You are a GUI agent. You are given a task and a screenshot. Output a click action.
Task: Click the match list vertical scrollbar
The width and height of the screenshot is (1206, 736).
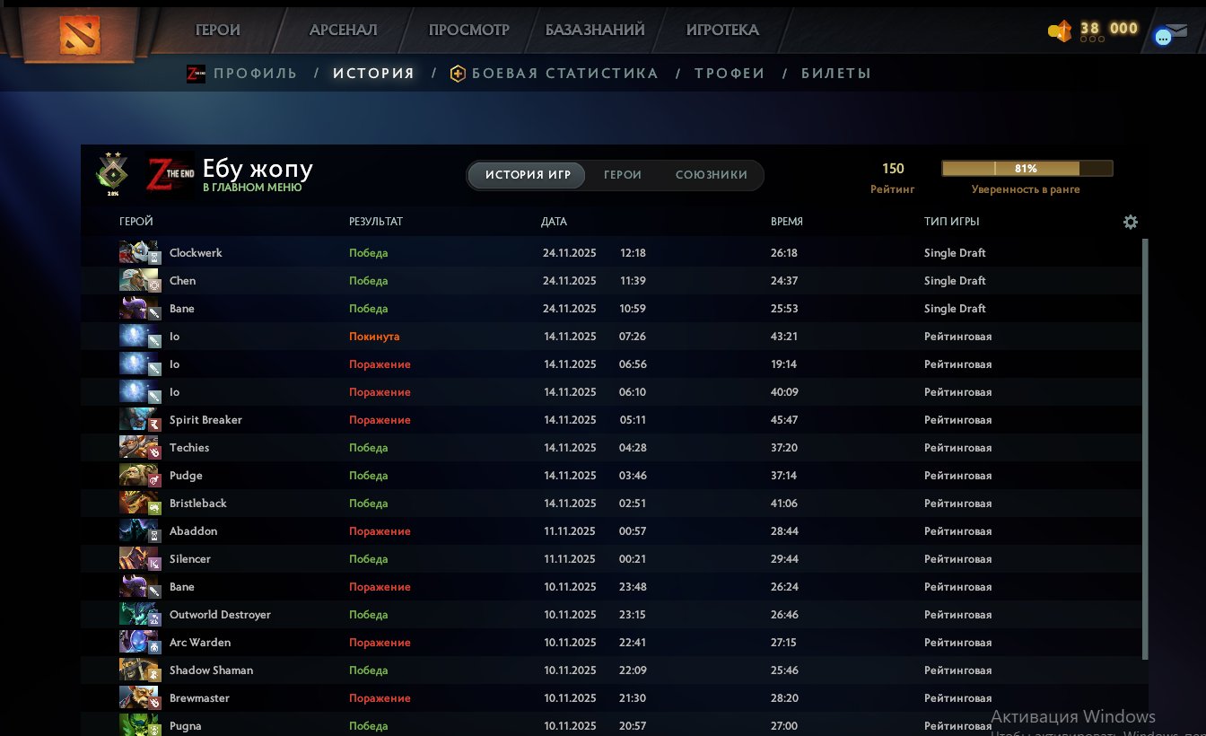(1144, 449)
